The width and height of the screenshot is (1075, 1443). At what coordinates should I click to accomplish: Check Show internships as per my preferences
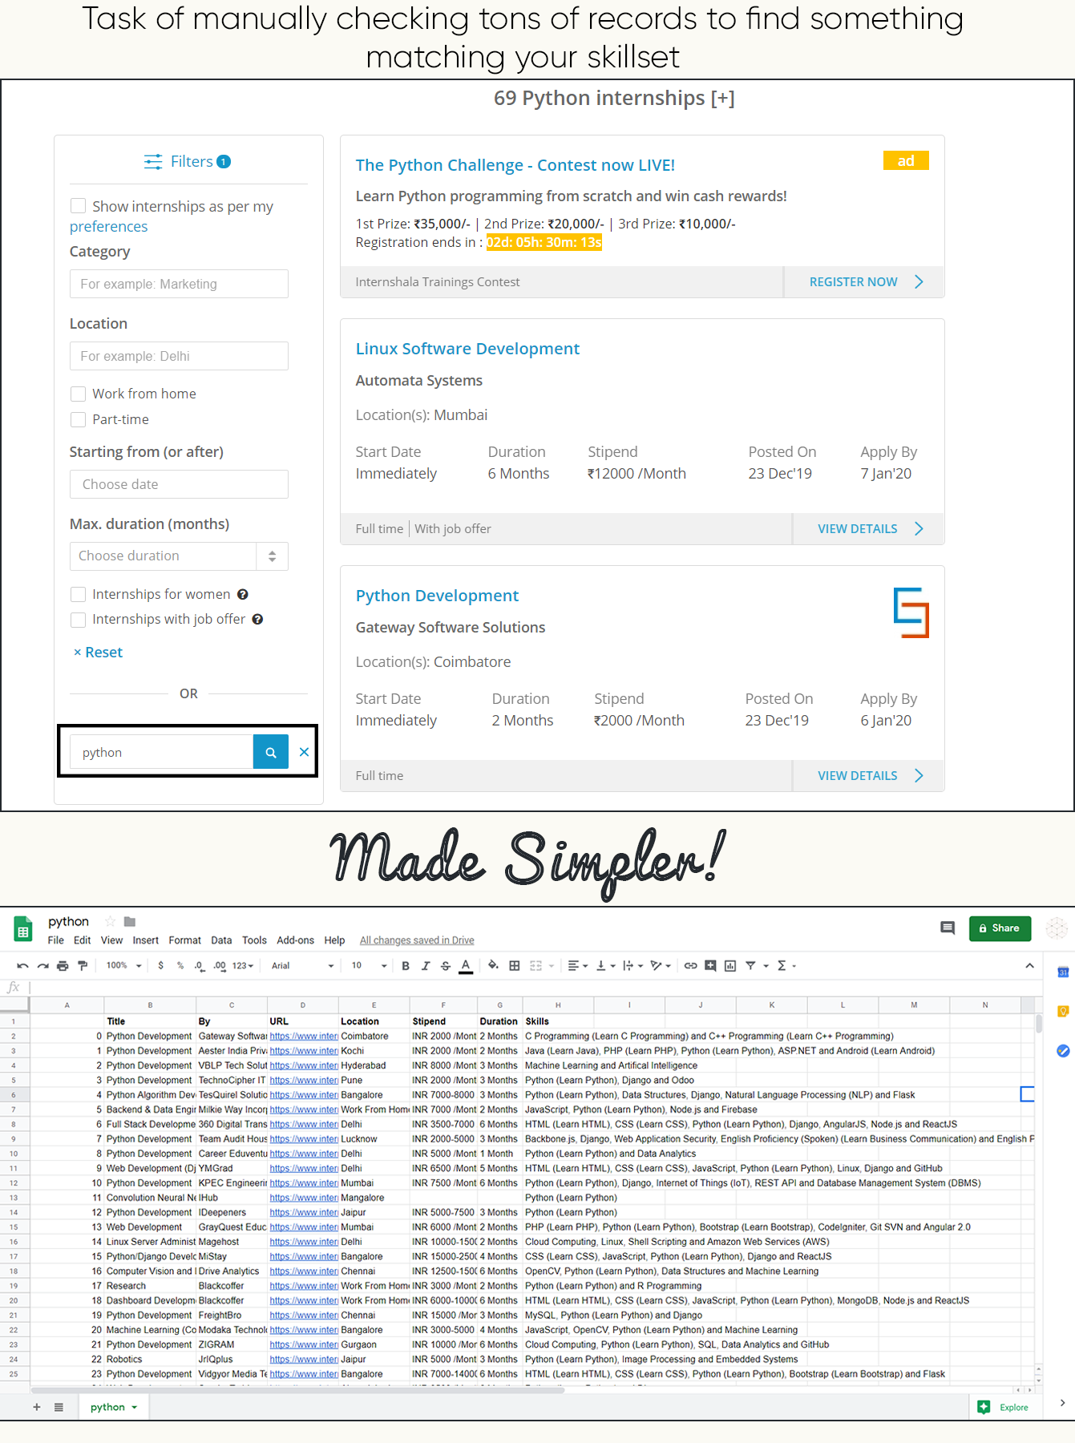click(x=78, y=206)
